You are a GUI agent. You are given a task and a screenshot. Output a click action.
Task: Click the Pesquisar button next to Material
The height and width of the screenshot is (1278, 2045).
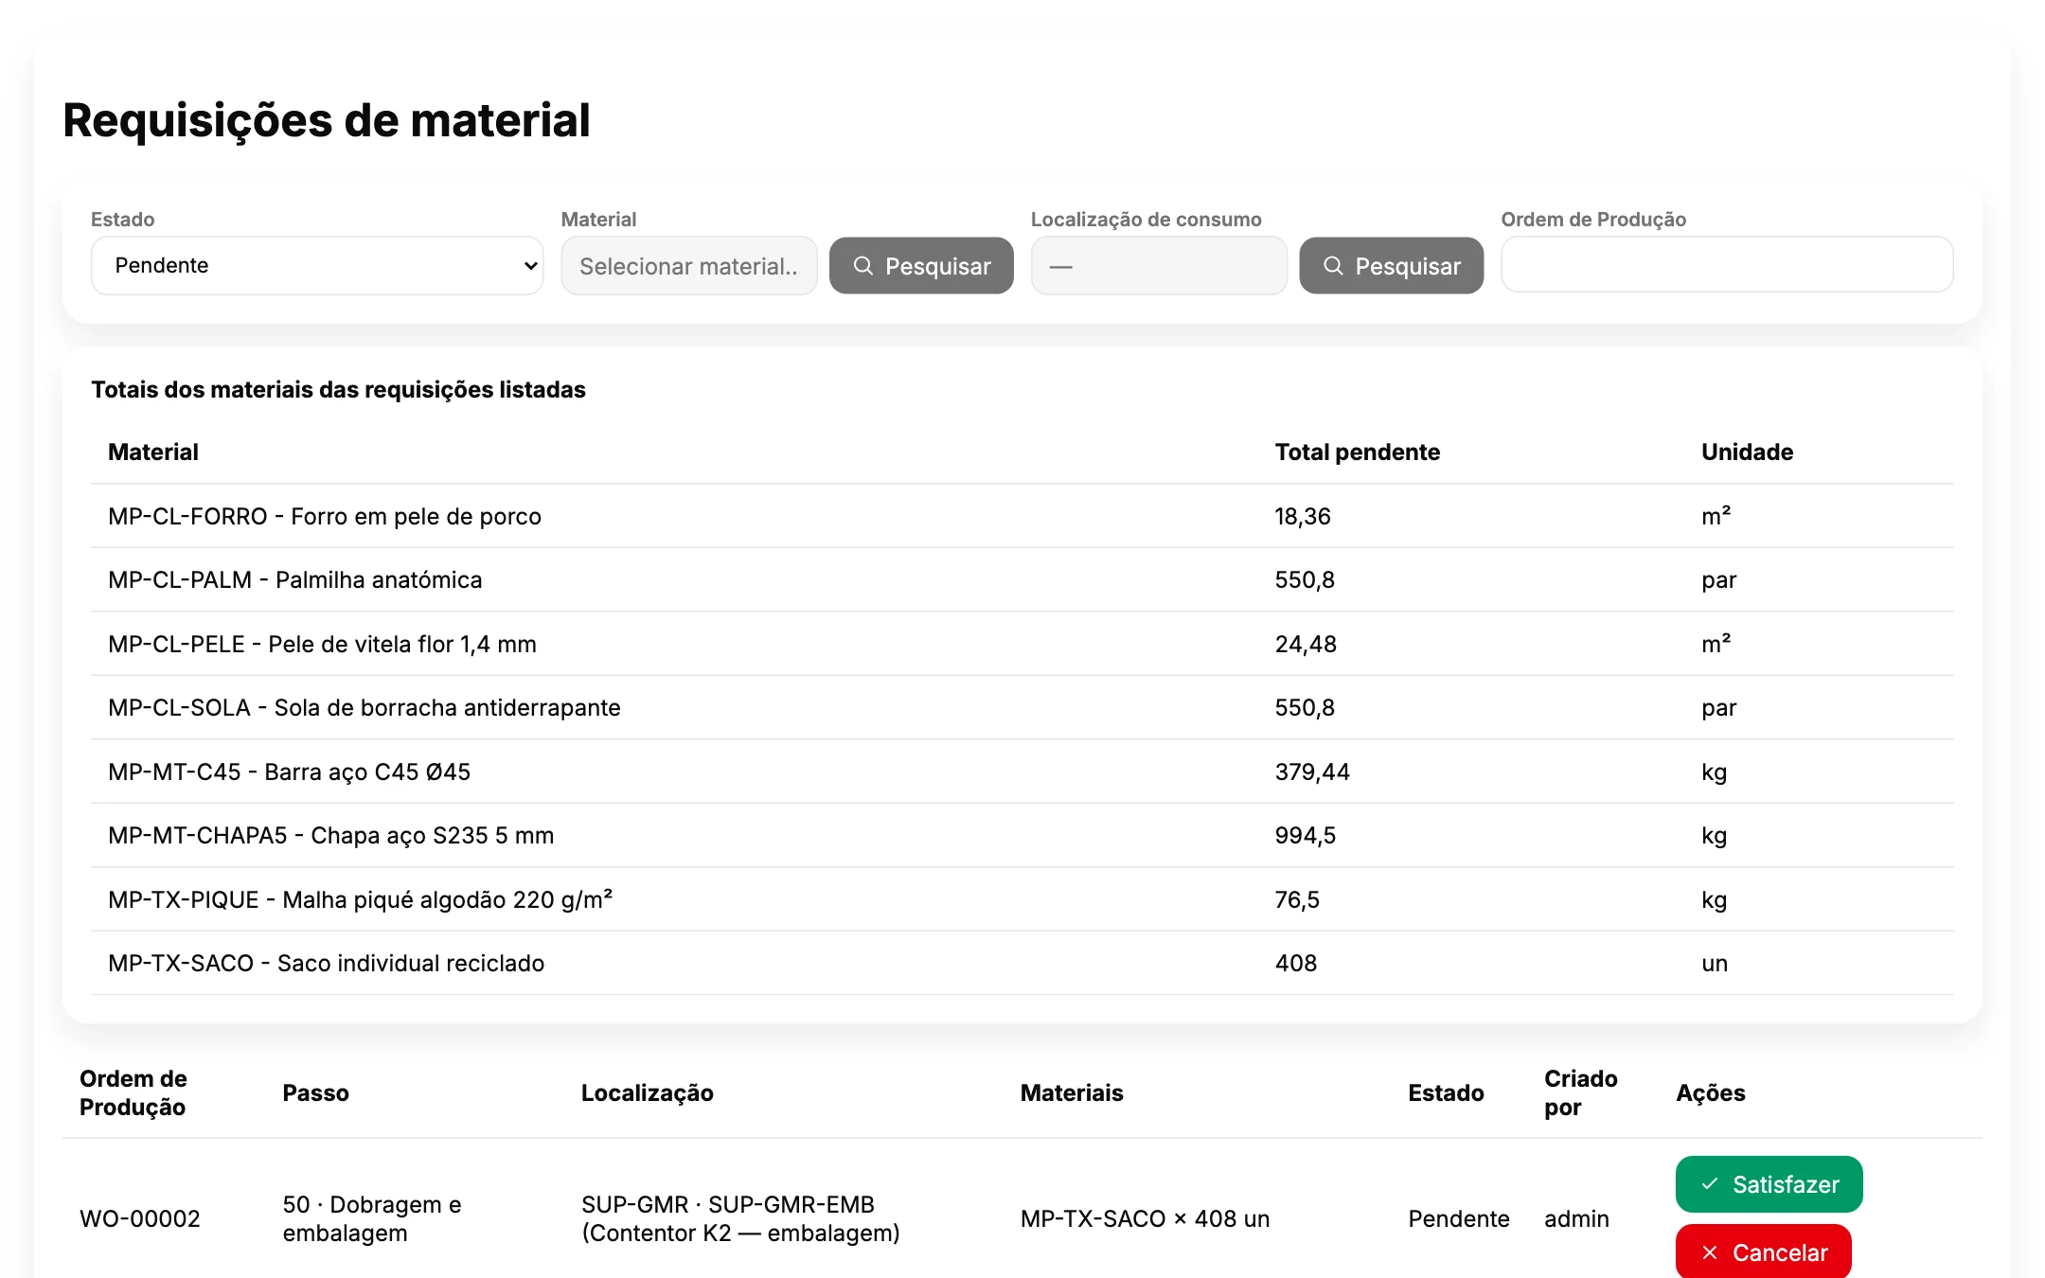pos(921,266)
